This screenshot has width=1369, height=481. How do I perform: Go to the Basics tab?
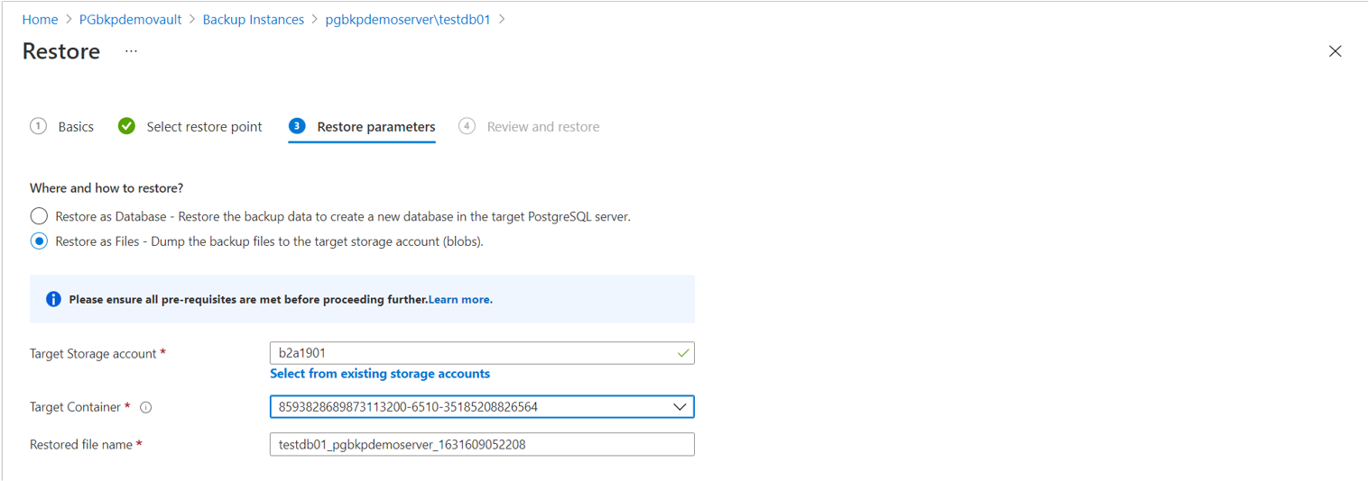76,127
